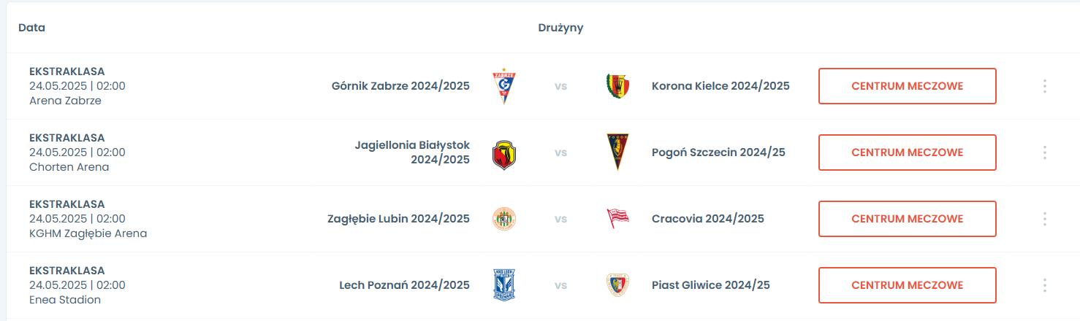The height and width of the screenshot is (321, 1080).
Task: Click the Górnik Zabrze club crest
Action: (x=504, y=87)
